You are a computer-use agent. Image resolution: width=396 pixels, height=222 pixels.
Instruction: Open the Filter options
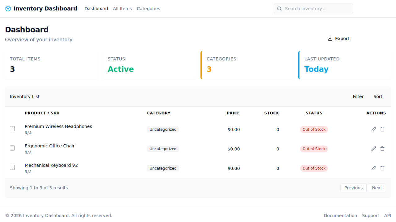[x=358, y=97]
